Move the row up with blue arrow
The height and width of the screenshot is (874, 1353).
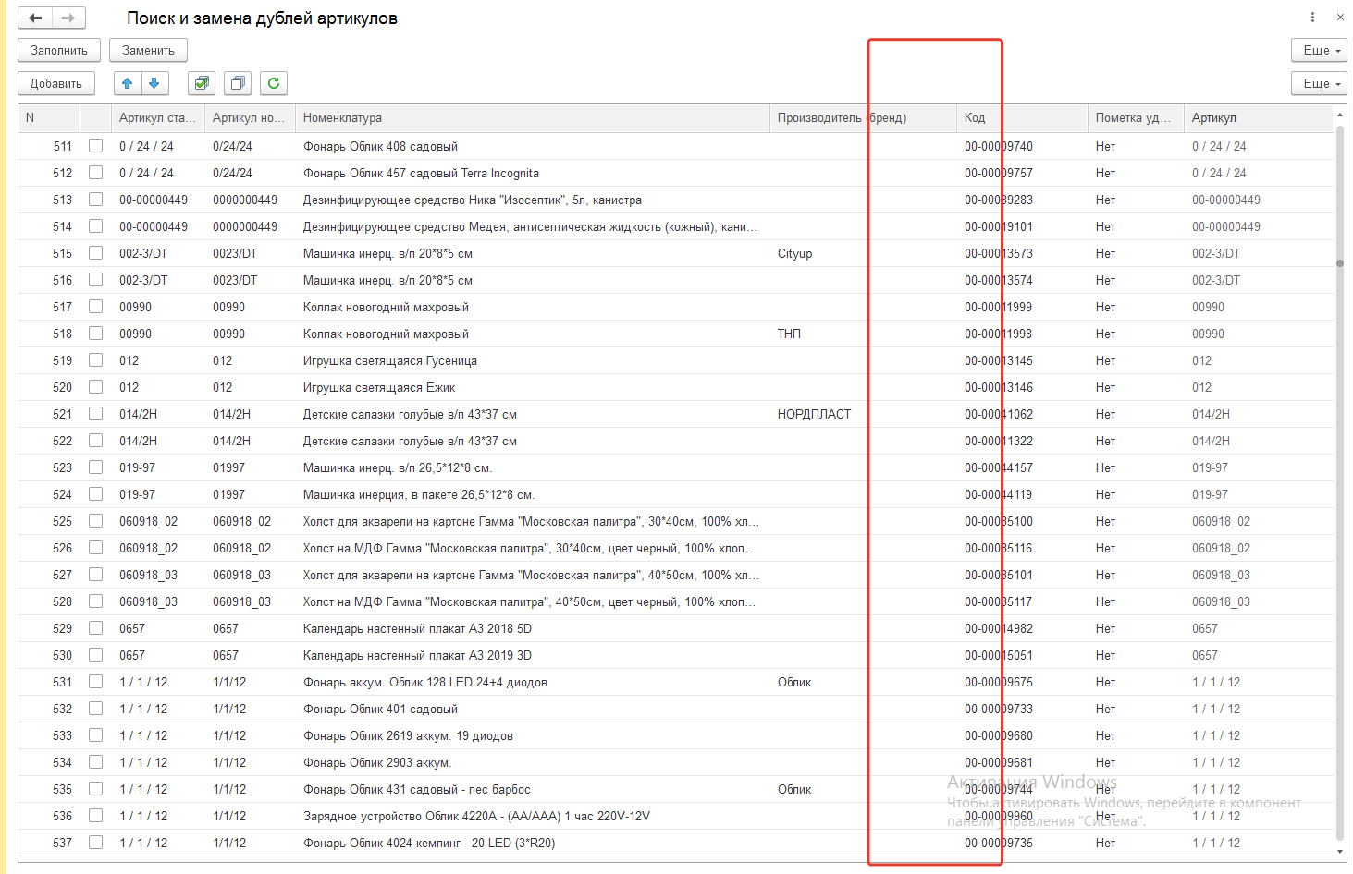pos(128,83)
